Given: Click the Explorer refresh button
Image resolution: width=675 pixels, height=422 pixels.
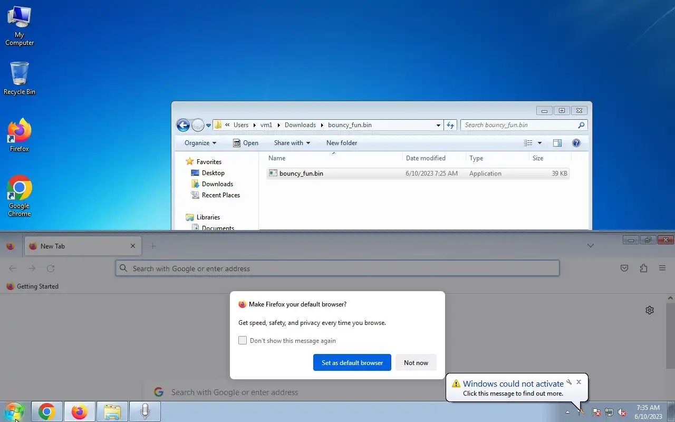Looking at the screenshot, I should click(x=450, y=125).
